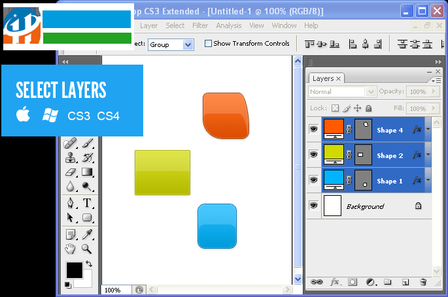Open the View menu

256,25
